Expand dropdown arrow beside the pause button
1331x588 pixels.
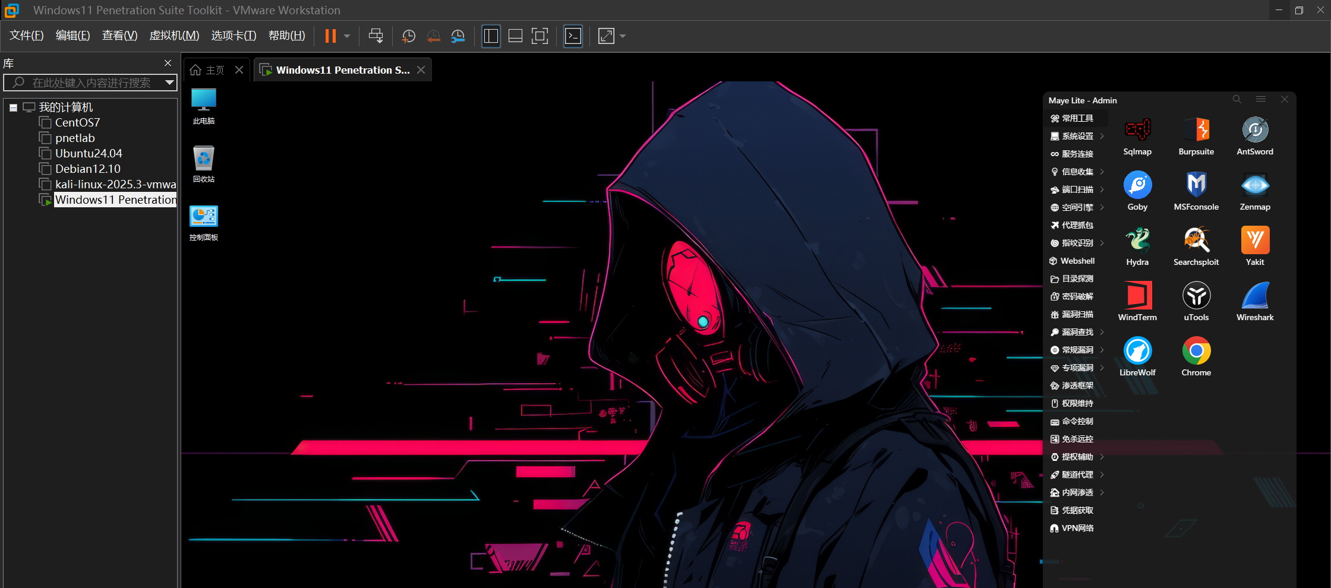(x=347, y=36)
